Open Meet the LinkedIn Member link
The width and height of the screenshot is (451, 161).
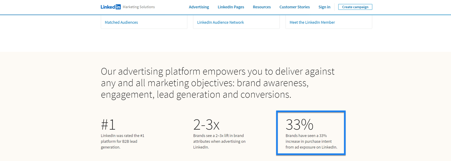312,22
